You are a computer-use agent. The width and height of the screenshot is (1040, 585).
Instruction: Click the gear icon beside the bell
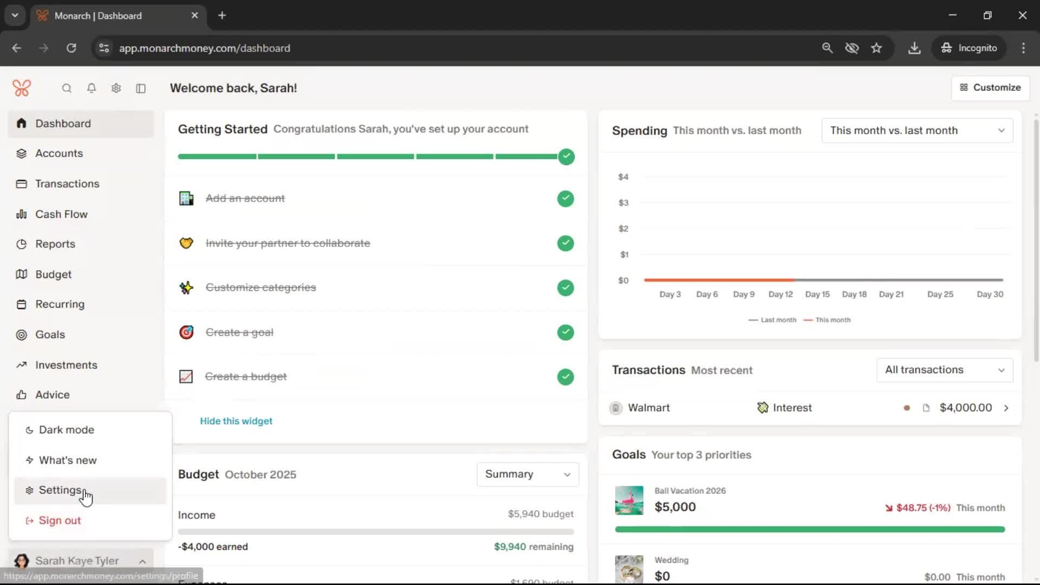click(116, 88)
